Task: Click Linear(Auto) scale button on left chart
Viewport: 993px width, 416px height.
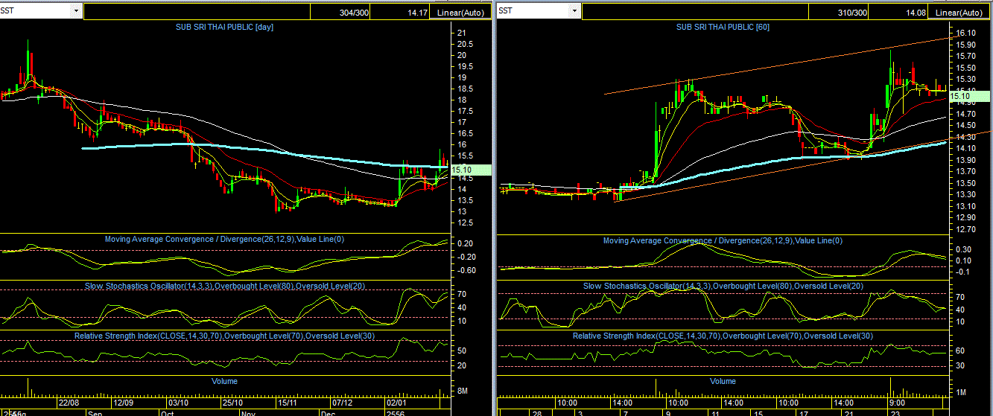Action: tap(460, 12)
